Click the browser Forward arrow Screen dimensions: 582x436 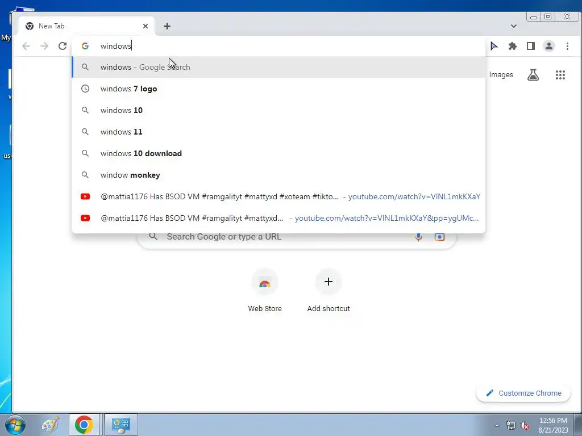pyautogui.click(x=44, y=46)
